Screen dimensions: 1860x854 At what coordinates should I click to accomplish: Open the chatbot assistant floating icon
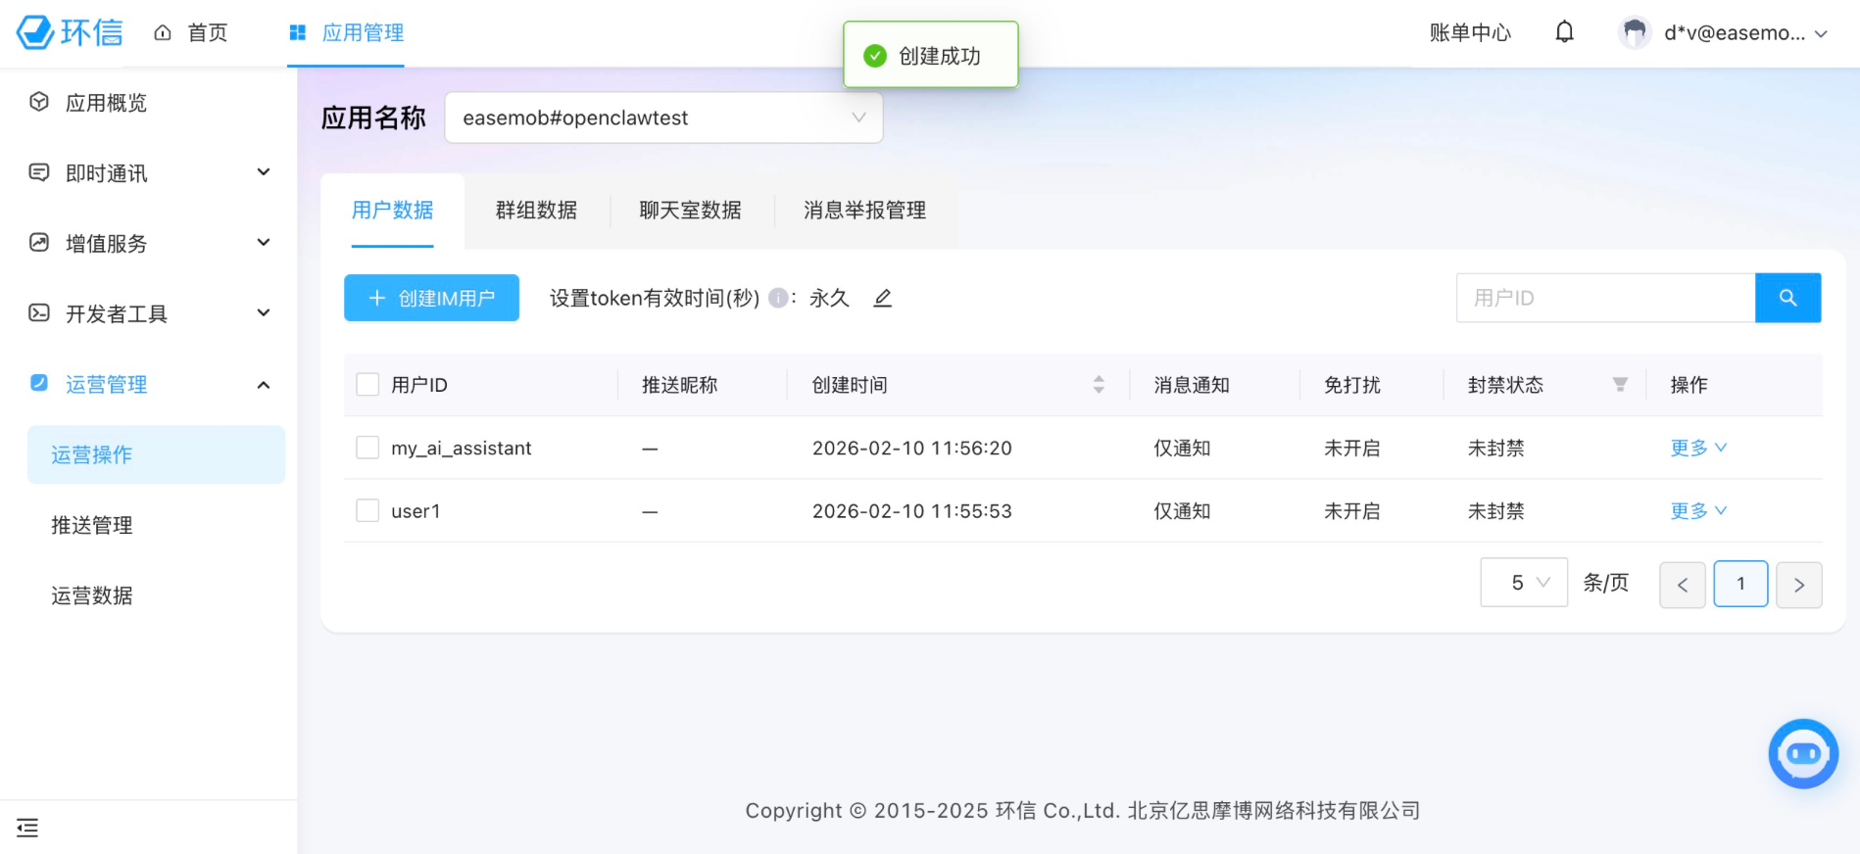tap(1802, 753)
